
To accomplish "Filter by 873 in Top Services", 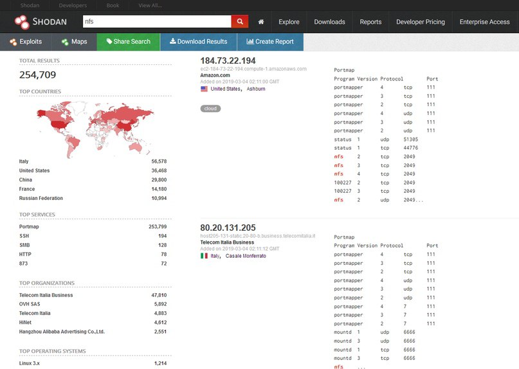I will (x=24, y=264).
